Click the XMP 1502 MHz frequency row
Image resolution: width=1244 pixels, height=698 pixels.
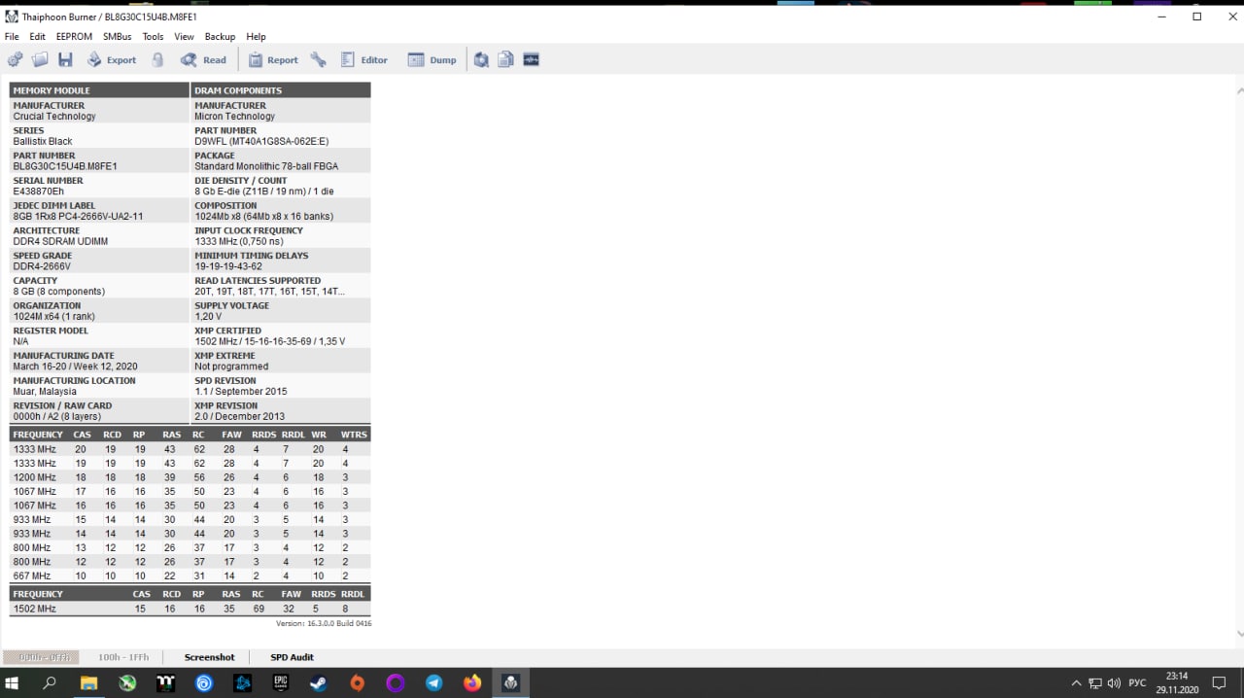tap(190, 609)
